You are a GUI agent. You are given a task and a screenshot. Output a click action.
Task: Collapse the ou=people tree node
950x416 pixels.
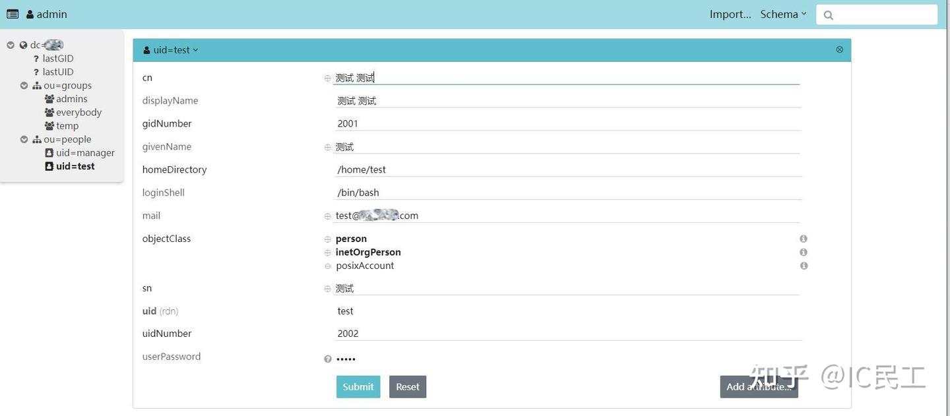pyautogui.click(x=24, y=138)
